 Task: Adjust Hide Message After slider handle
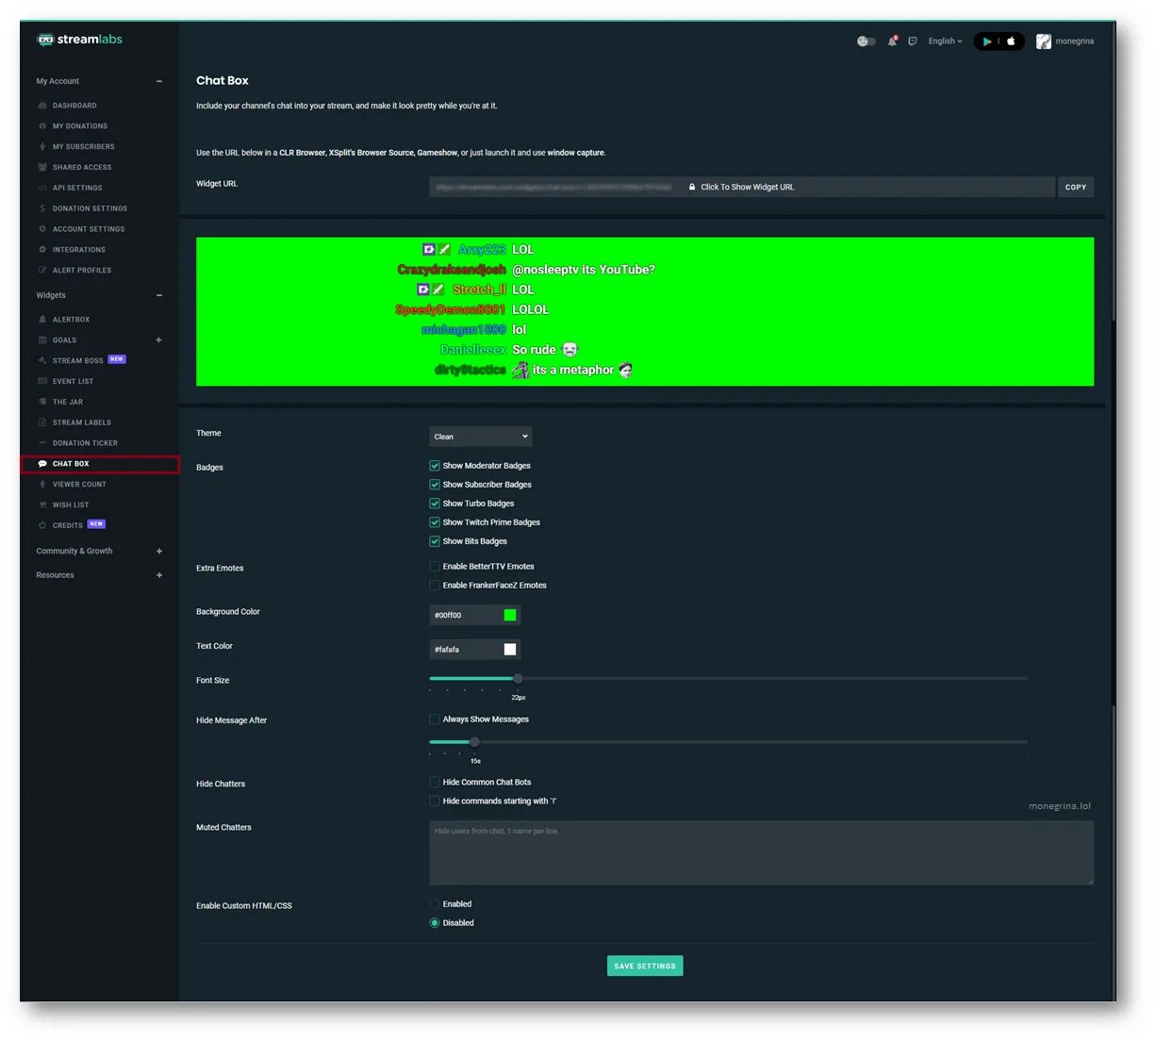click(475, 742)
